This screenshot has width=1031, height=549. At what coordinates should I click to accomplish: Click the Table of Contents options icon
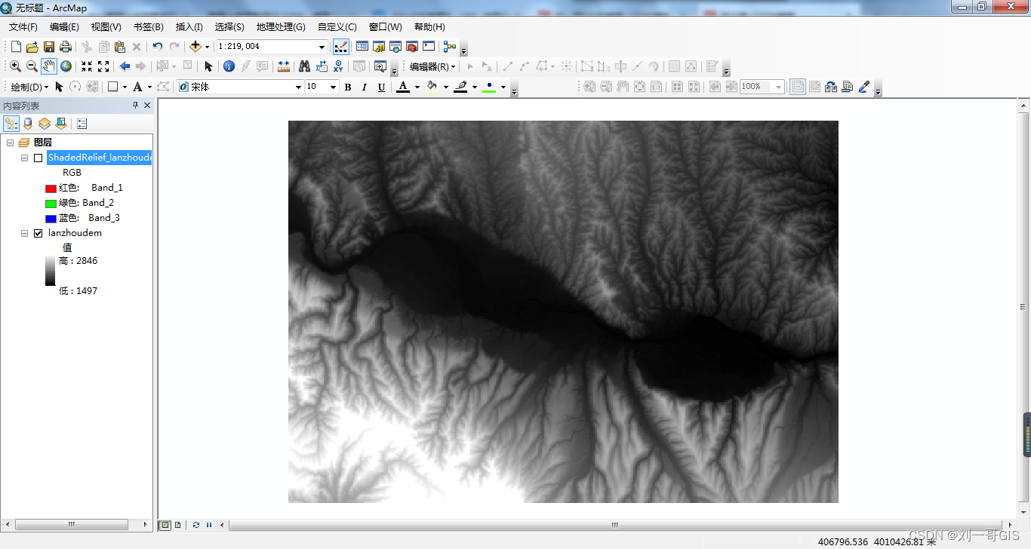pyautogui.click(x=82, y=124)
